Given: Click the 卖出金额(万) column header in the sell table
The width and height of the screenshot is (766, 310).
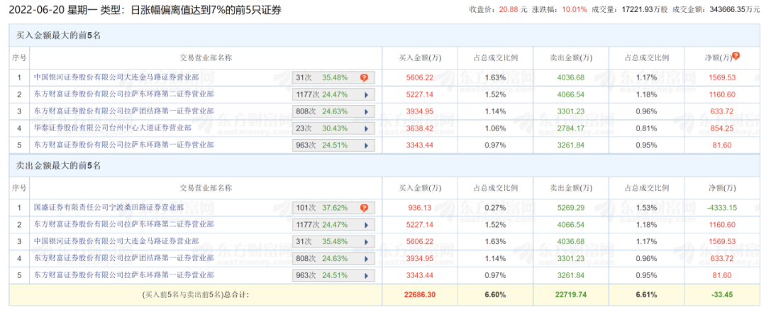Looking at the screenshot, I should point(572,188).
